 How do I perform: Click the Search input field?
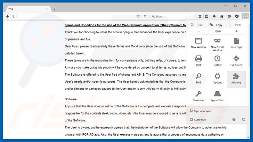tap(173, 16)
